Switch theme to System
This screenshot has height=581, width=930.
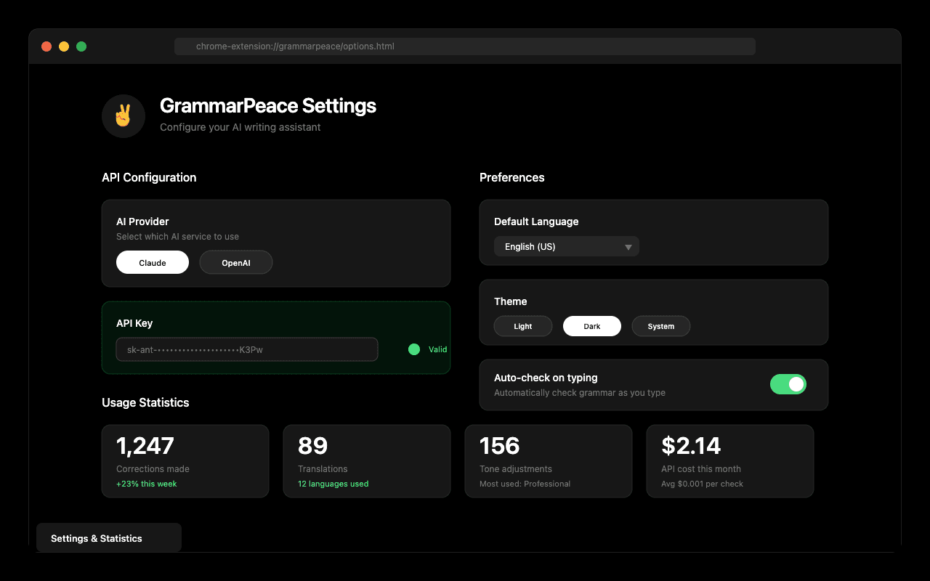(660, 326)
